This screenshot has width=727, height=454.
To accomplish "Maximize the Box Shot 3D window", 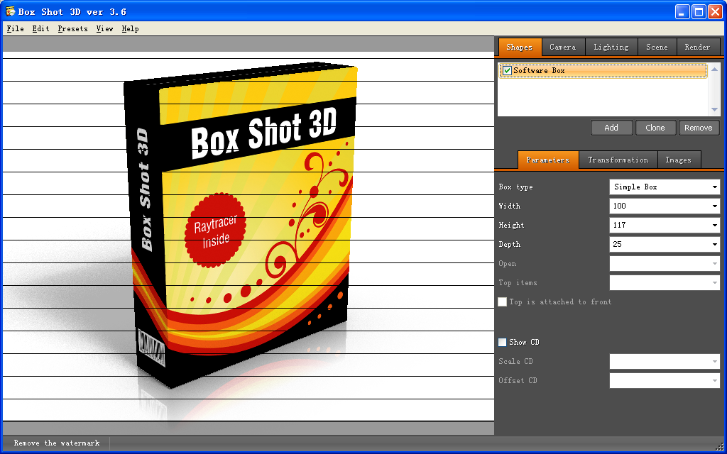I will pyautogui.click(x=699, y=11).
